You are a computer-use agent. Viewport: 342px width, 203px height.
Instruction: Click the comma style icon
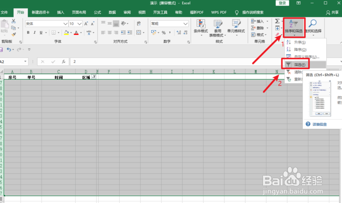coord(170,32)
